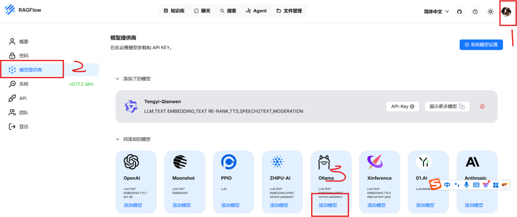Open the Sogou toolbox grid icon
Viewport: 517px width, 217px height.
coord(495,185)
